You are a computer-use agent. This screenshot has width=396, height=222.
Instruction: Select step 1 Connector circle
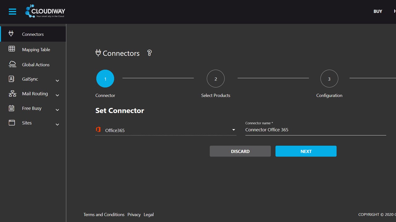pos(105,79)
